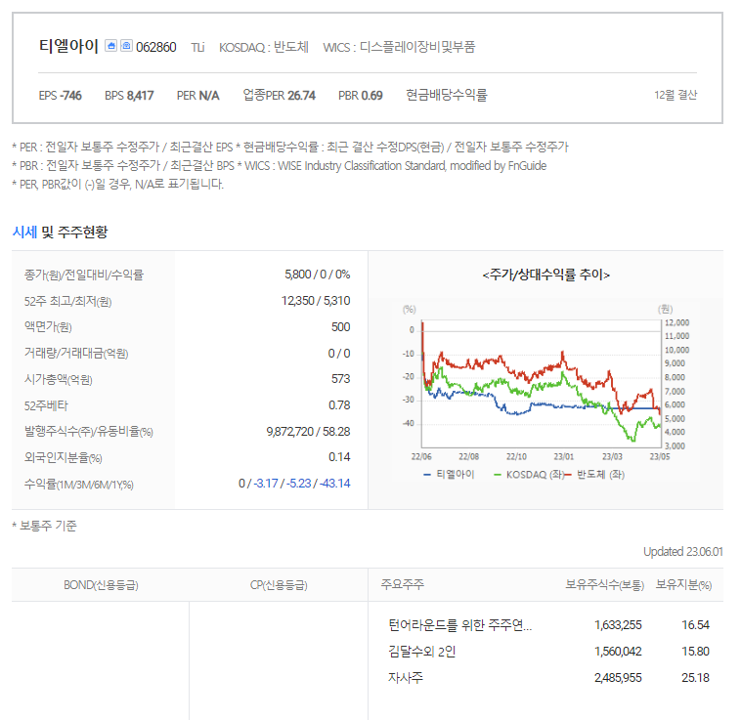The image size is (741, 720).
Task: Click the PBR 0.69 value
Action: [x=360, y=96]
